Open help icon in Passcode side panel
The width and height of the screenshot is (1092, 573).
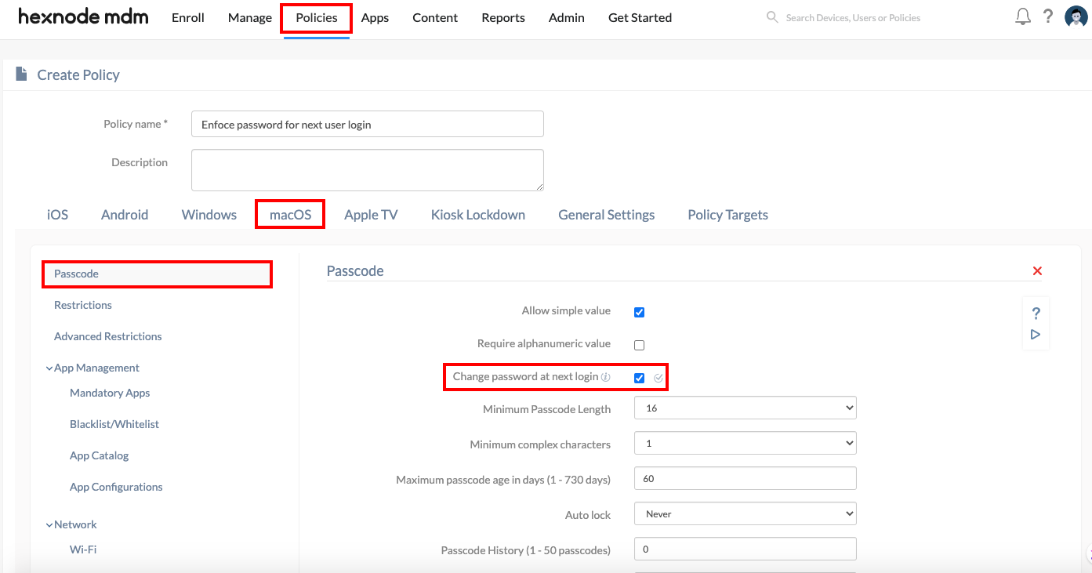tap(1036, 314)
